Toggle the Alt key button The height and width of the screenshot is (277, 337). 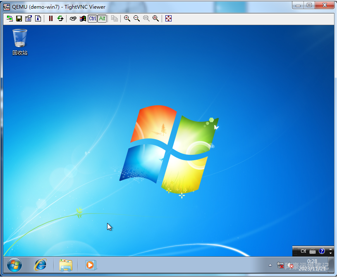(x=102, y=19)
